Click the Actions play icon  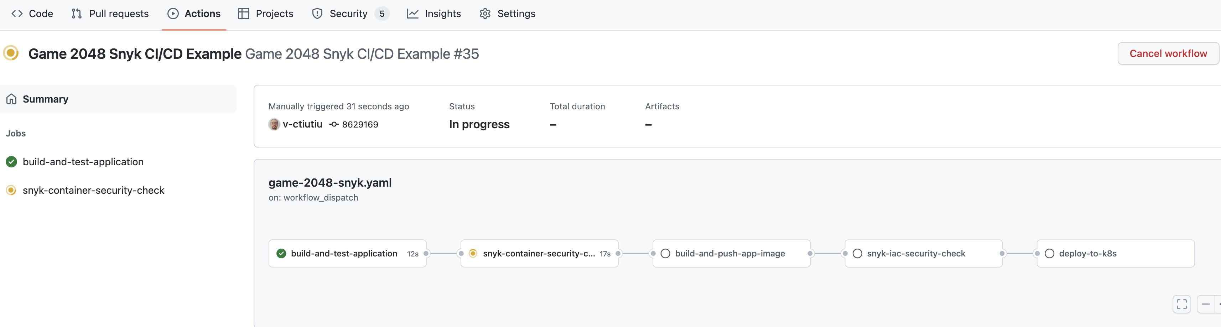[x=173, y=14]
